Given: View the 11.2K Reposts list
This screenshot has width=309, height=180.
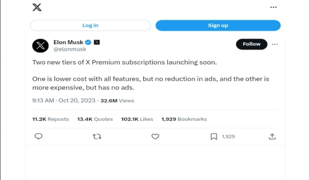Looking at the screenshot, I should [50, 119].
